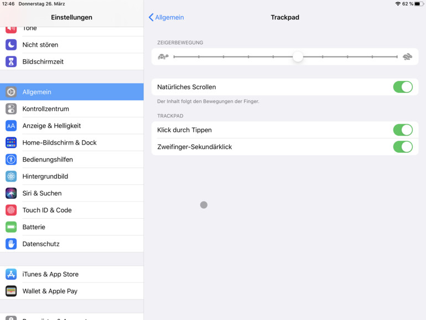
Task: Click the Siri & Suchen icon
Action: pos(11,193)
